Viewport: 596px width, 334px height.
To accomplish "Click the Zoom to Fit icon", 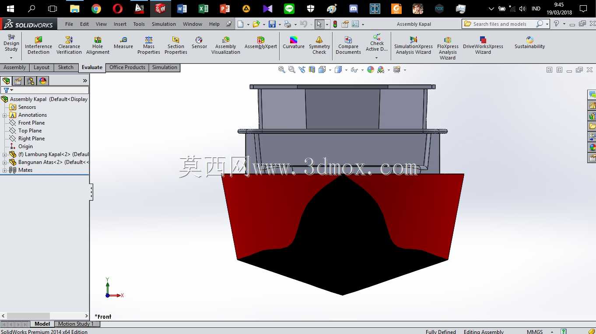I will [x=282, y=70].
